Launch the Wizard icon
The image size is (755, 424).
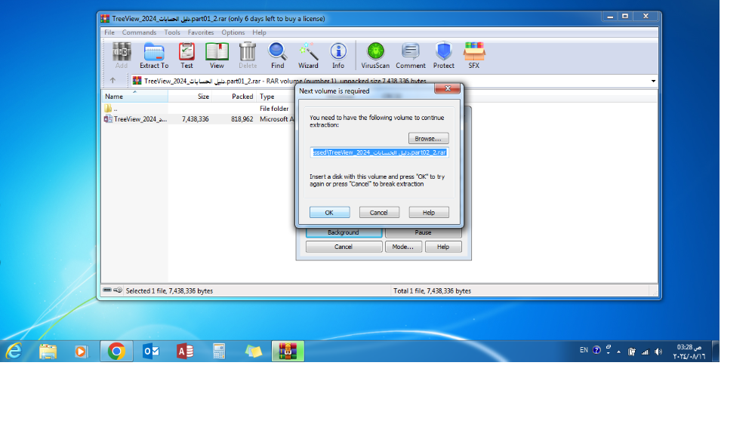coord(308,55)
